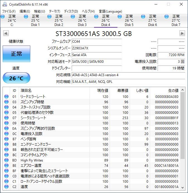Screen dimensions: 188x193
Task: Switch to Disk 5 tab
Action: [x=129, y=20]
